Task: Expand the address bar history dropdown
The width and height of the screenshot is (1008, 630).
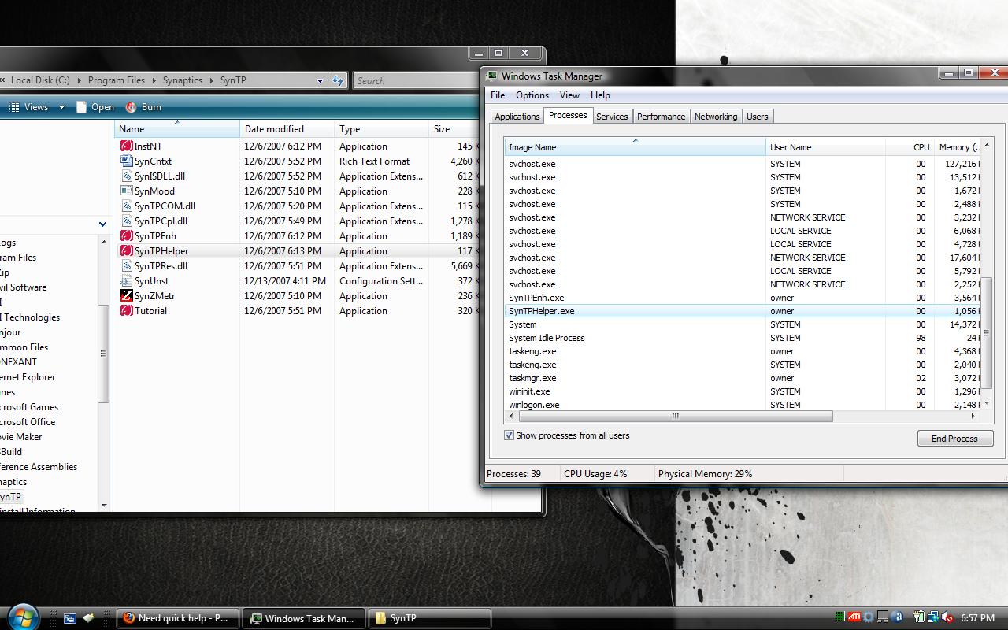Action: (320, 80)
